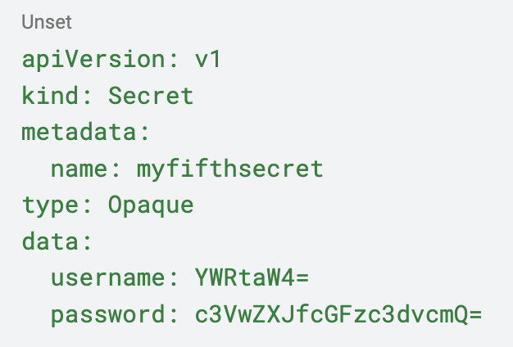The width and height of the screenshot is (513, 347).
Task: Click the kind key
Action: pos(50,96)
